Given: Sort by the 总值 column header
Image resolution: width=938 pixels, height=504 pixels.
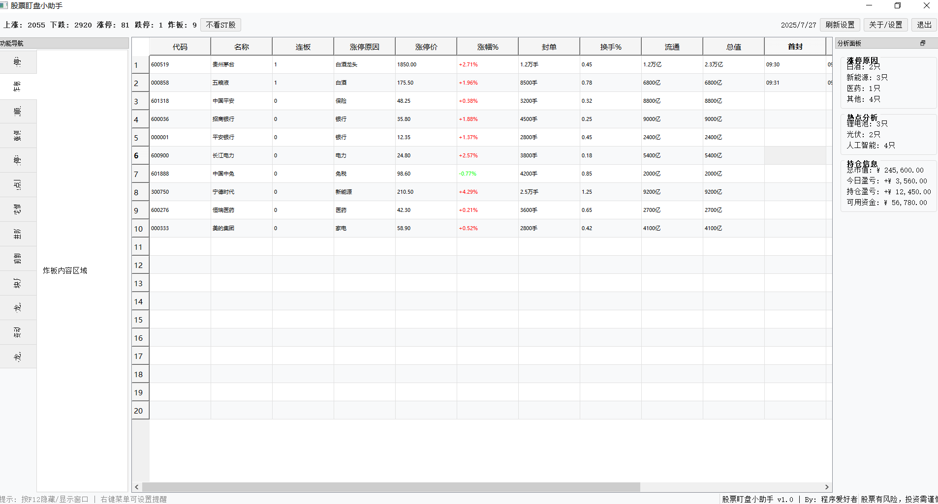Looking at the screenshot, I should 734,47.
